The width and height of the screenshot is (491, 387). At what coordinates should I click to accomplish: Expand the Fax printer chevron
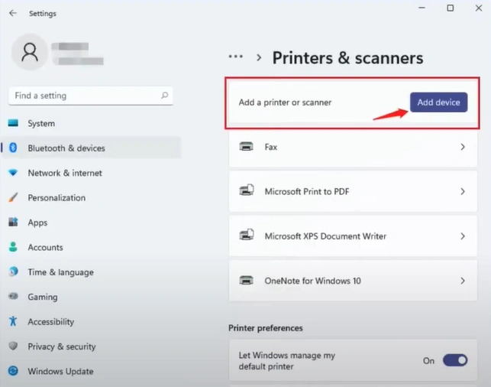click(463, 146)
